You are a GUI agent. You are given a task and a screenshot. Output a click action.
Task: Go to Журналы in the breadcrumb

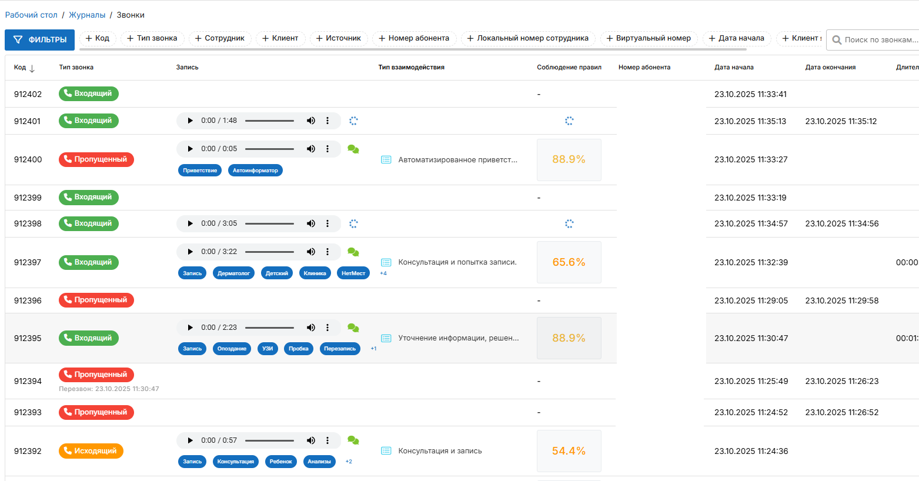pyautogui.click(x=87, y=15)
